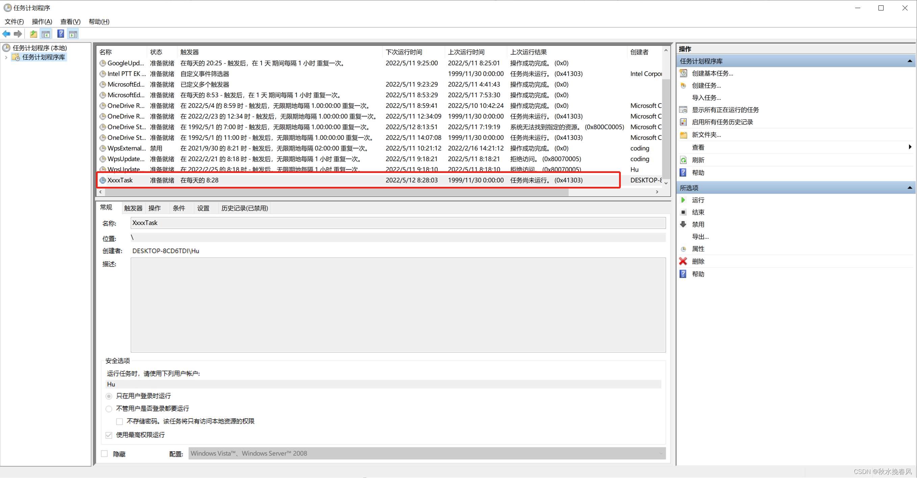Click the 新文件夹 folder icon
The image size is (917, 478).
(x=683, y=135)
